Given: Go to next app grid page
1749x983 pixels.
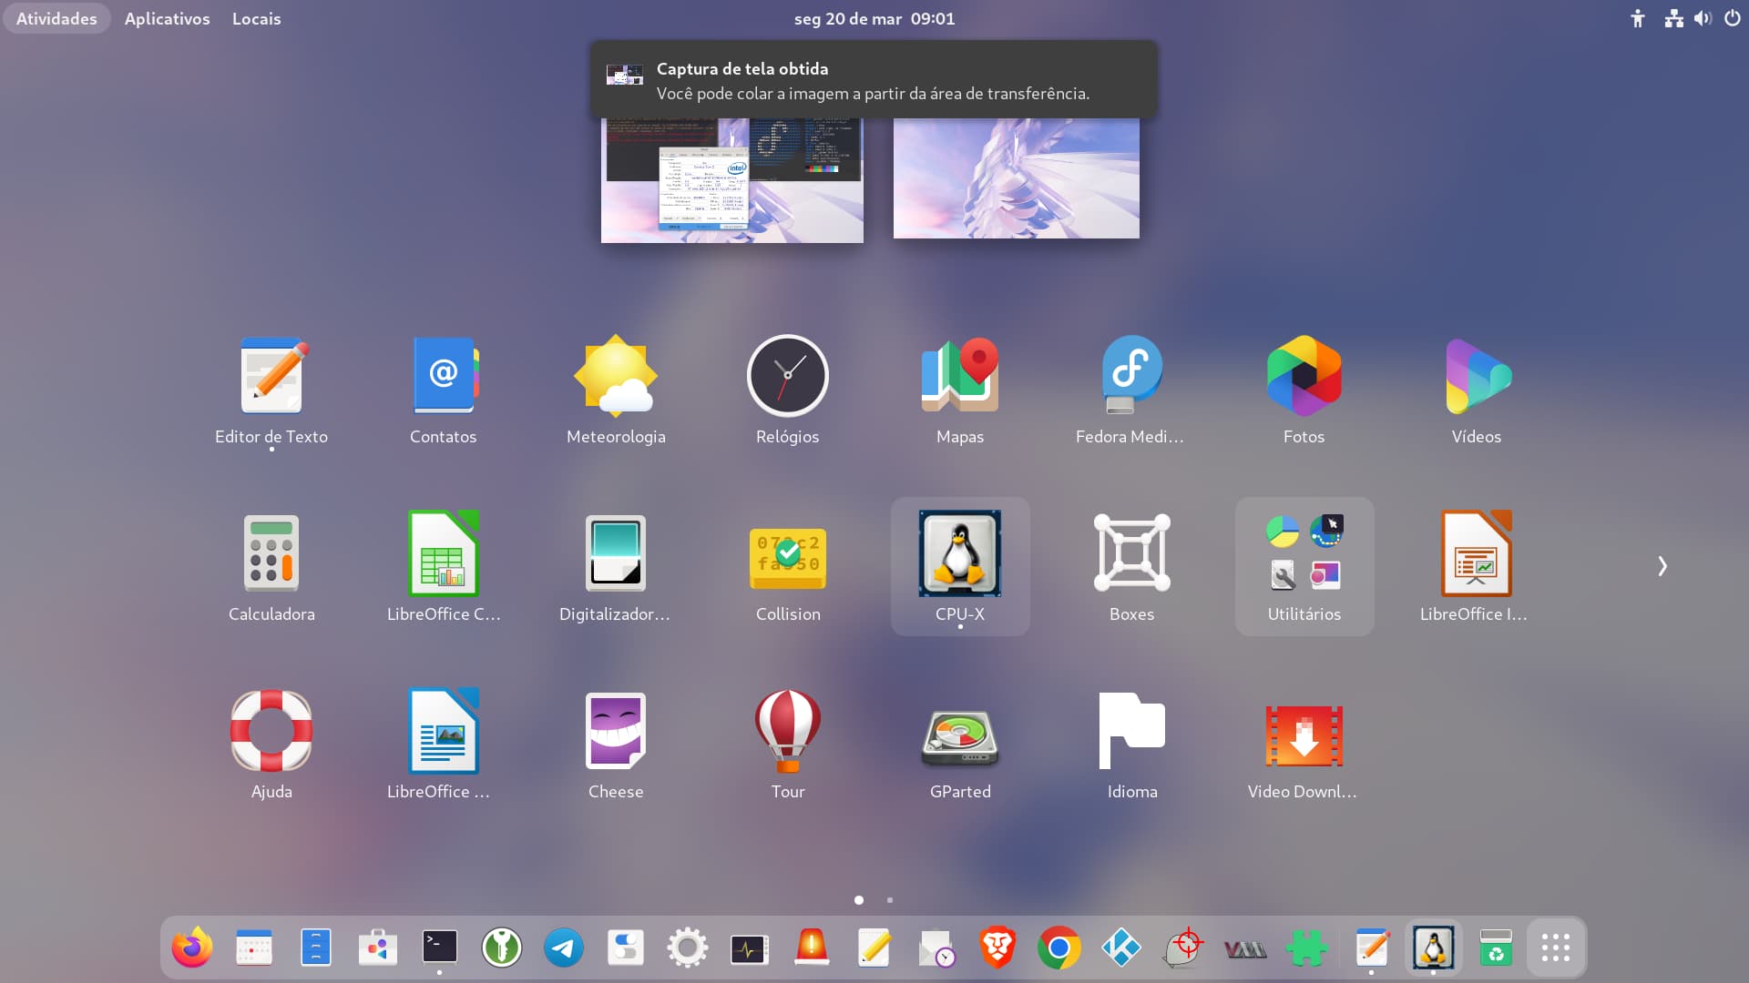Looking at the screenshot, I should (1662, 566).
